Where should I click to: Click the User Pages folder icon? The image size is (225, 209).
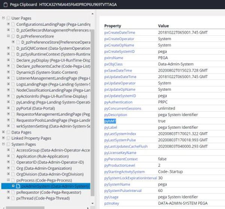tap(7, 18)
